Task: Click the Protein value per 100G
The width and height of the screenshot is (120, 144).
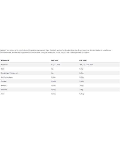Action: click(81, 90)
